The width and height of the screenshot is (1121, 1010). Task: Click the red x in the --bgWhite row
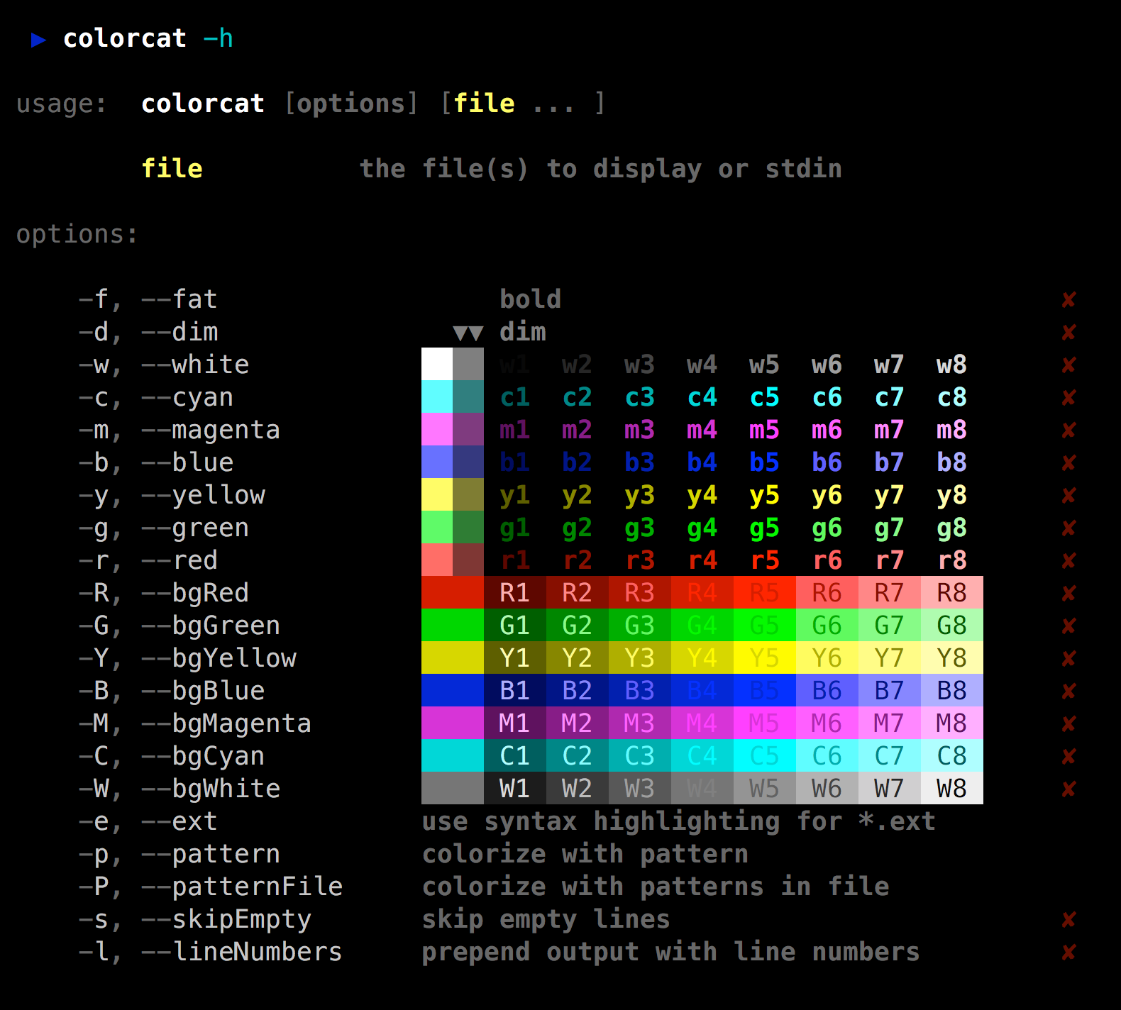coord(1068,789)
